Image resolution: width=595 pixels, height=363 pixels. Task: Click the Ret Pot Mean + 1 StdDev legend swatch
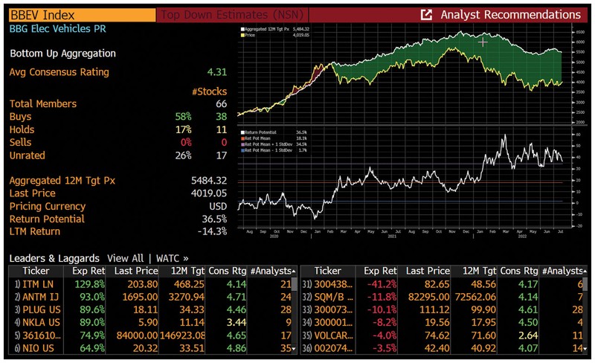(243, 144)
